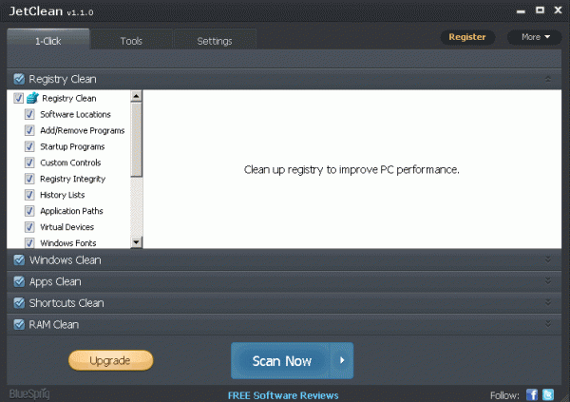The height and width of the screenshot is (402, 570).
Task: Open the Settings tab
Action: 215,41
